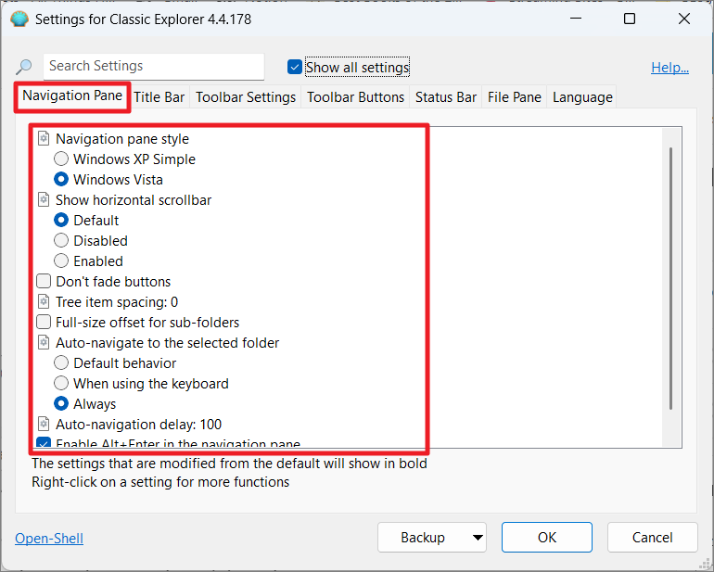This screenshot has height=572, width=714.
Task: Select the Windows XP Simple radio button
Action: (61, 159)
